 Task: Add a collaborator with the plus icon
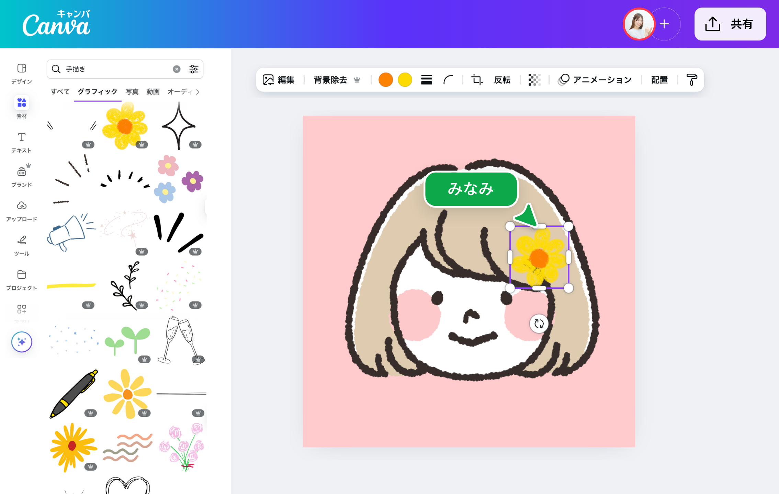pyautogui.click(x=664, y=24)
